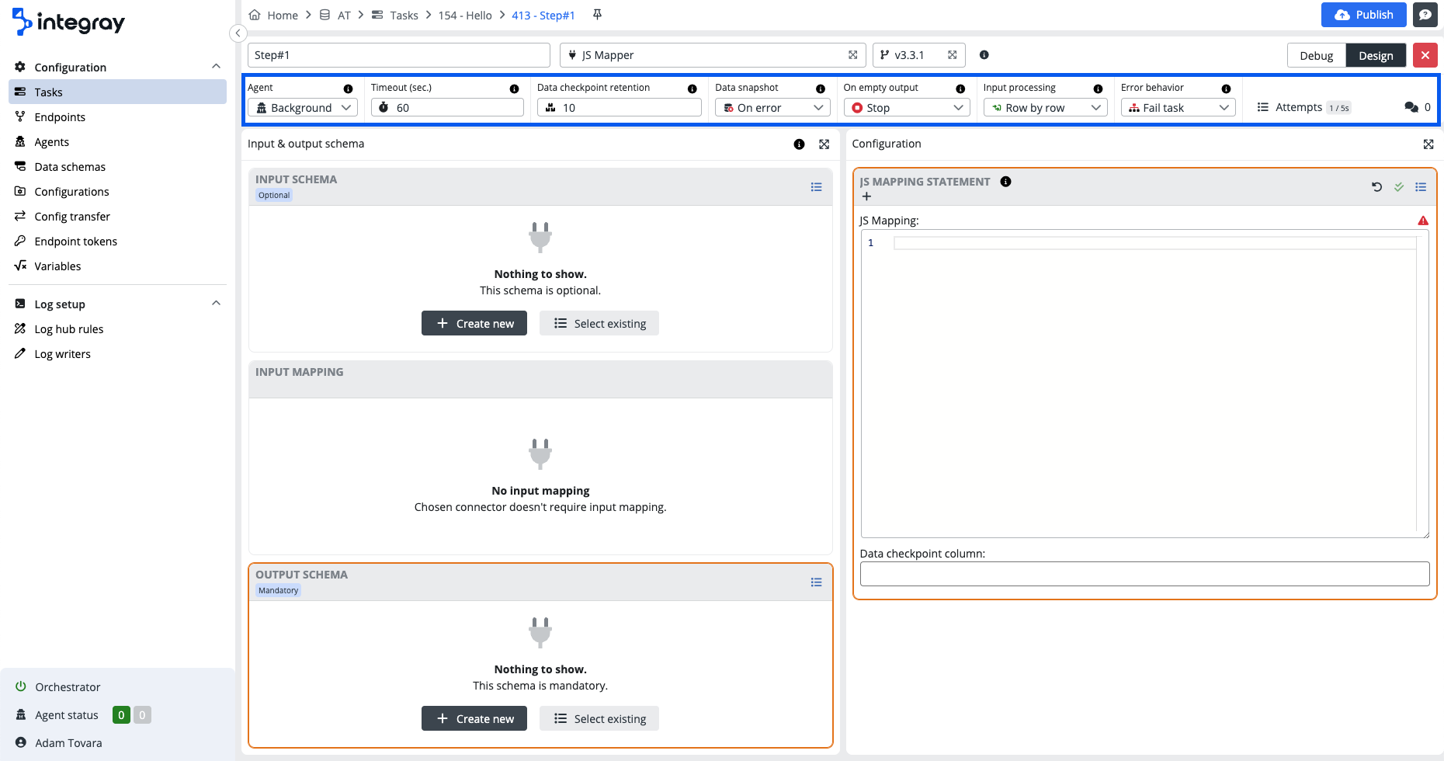Screen dimensions: 1444x761
Task: Open the chat icon beside Publish
Action: 1425,15
